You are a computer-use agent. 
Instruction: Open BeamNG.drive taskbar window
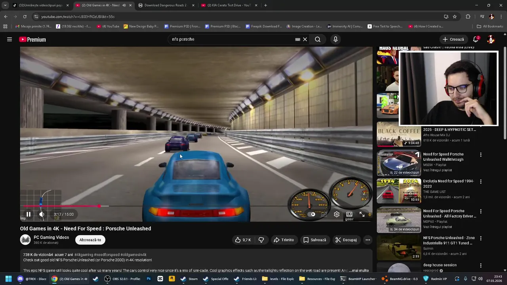click(x=399, y=279)
